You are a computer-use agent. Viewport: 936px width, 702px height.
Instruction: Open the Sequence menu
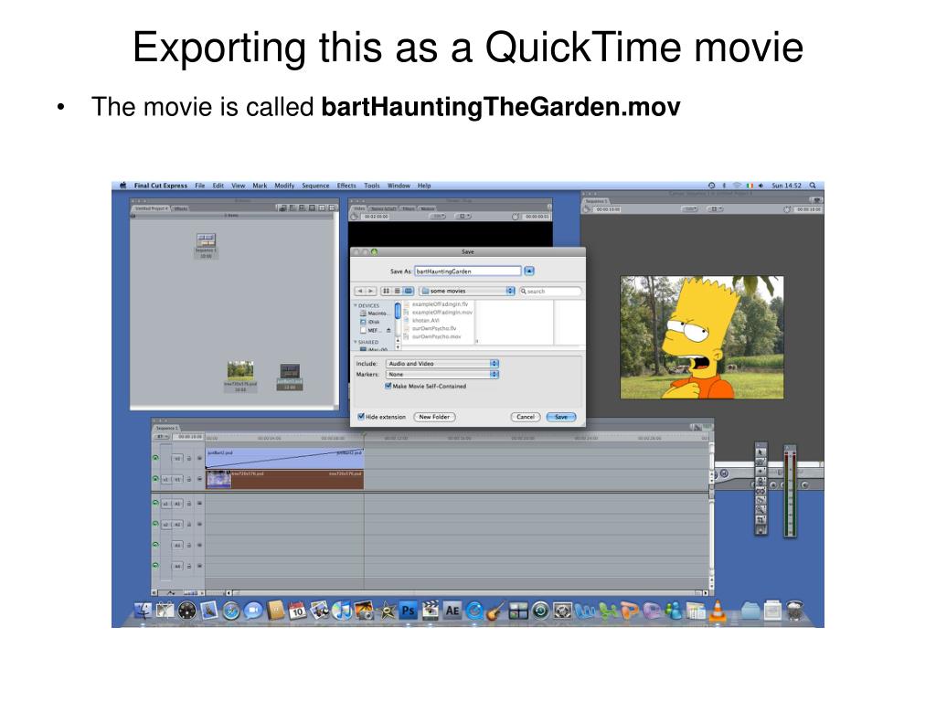(315, 186)
